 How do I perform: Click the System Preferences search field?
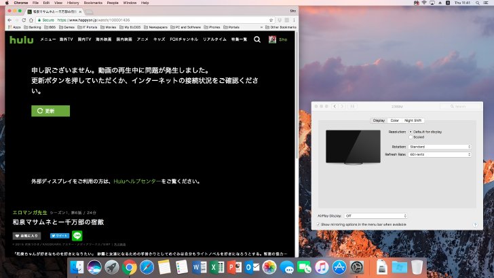tap(461, 106)
